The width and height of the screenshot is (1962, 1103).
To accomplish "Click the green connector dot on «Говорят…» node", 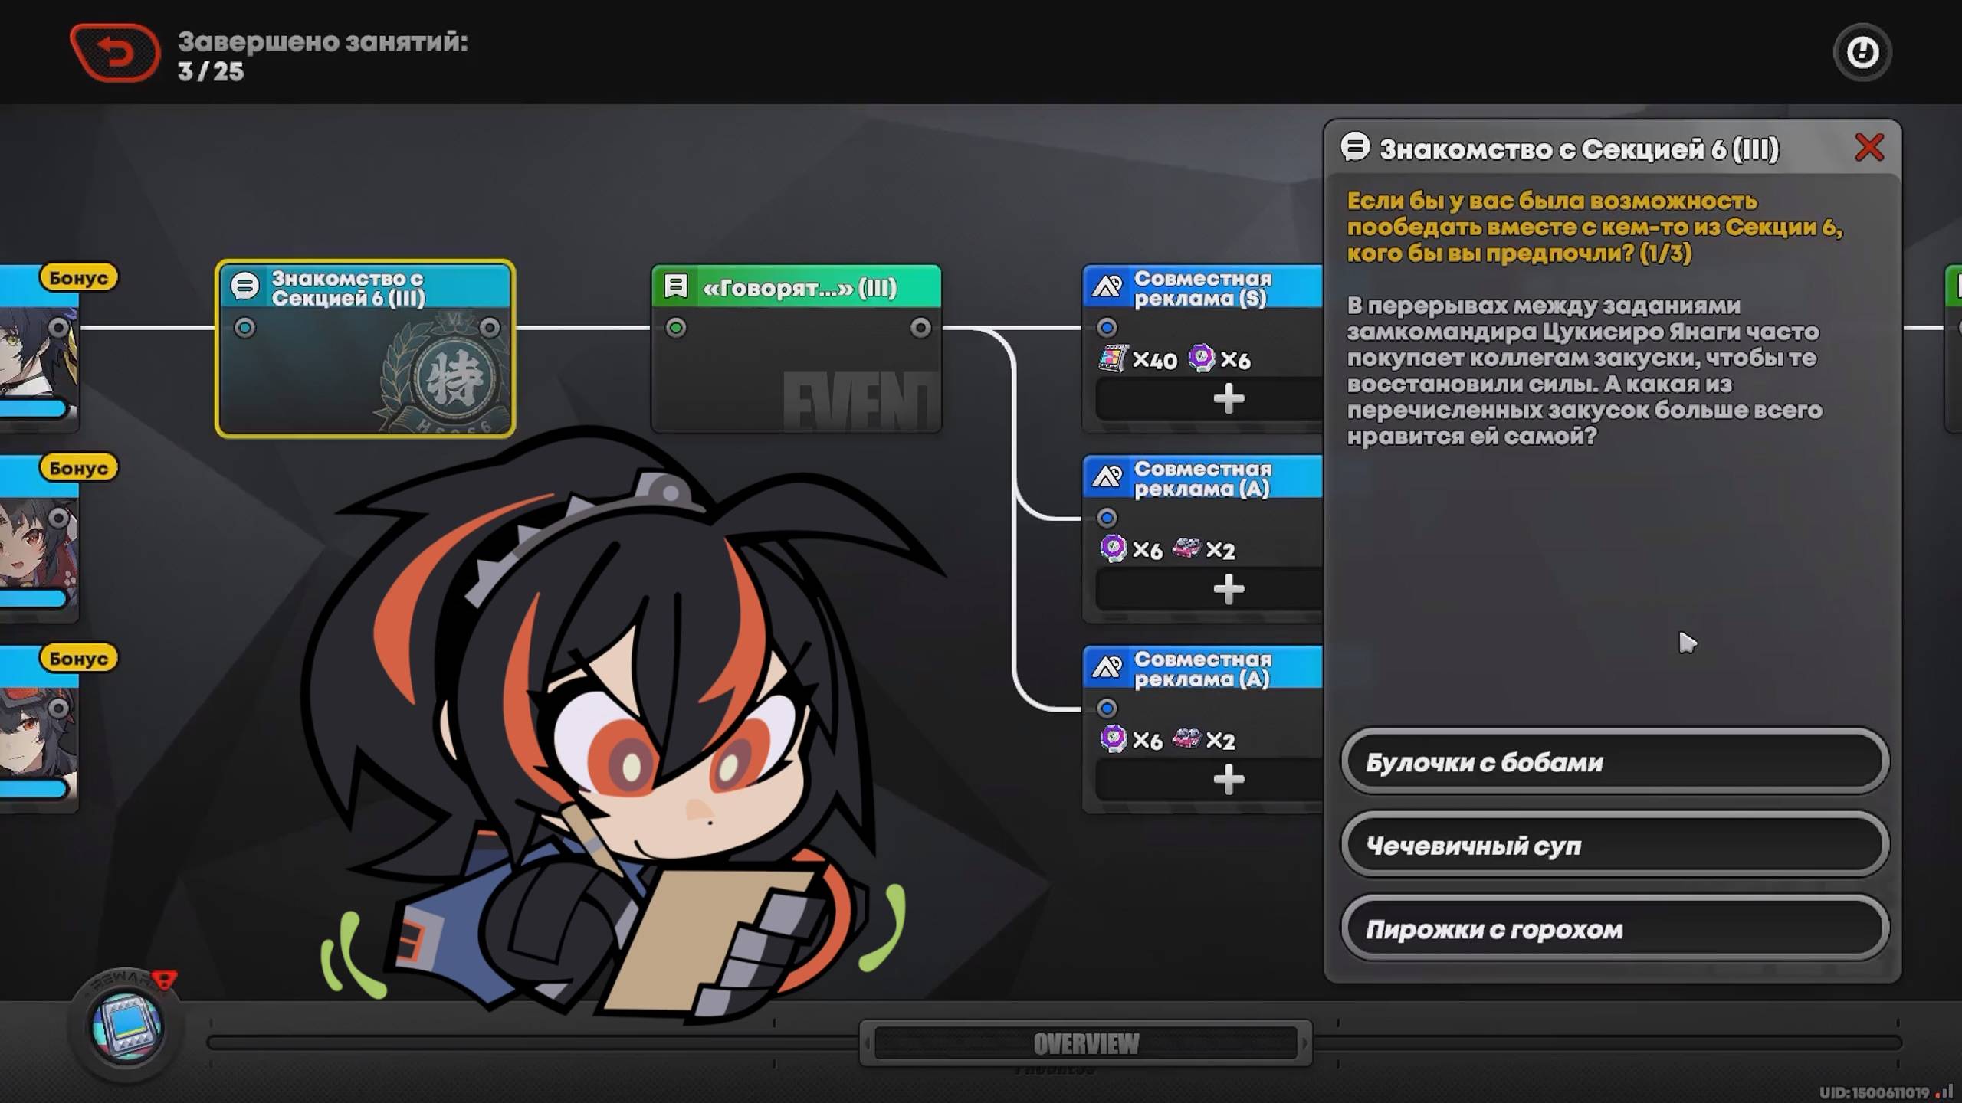I will [676, 329].
